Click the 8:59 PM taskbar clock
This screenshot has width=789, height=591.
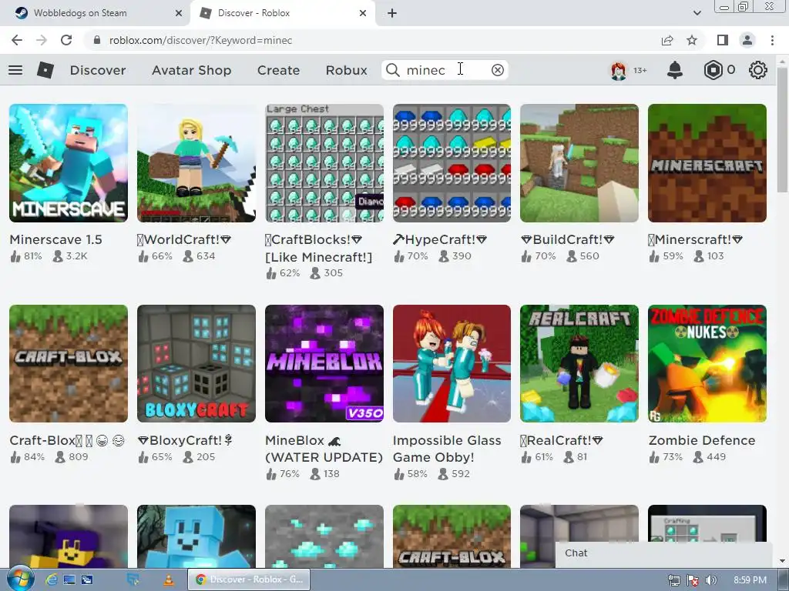(750, 580)
